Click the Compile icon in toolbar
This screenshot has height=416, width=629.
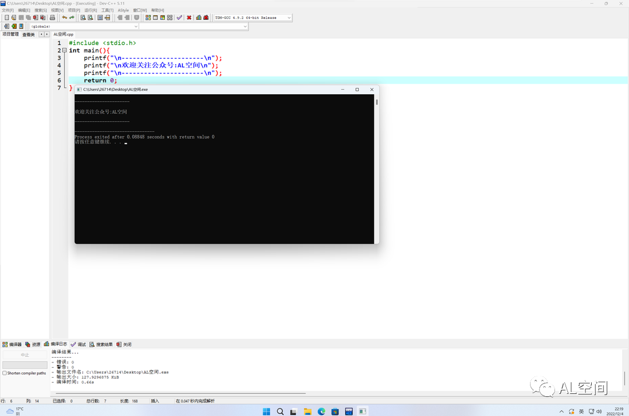click(148, 17)
